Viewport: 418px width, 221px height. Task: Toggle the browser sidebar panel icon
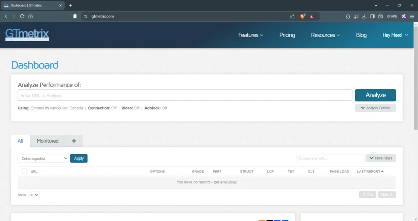(372, 16)
